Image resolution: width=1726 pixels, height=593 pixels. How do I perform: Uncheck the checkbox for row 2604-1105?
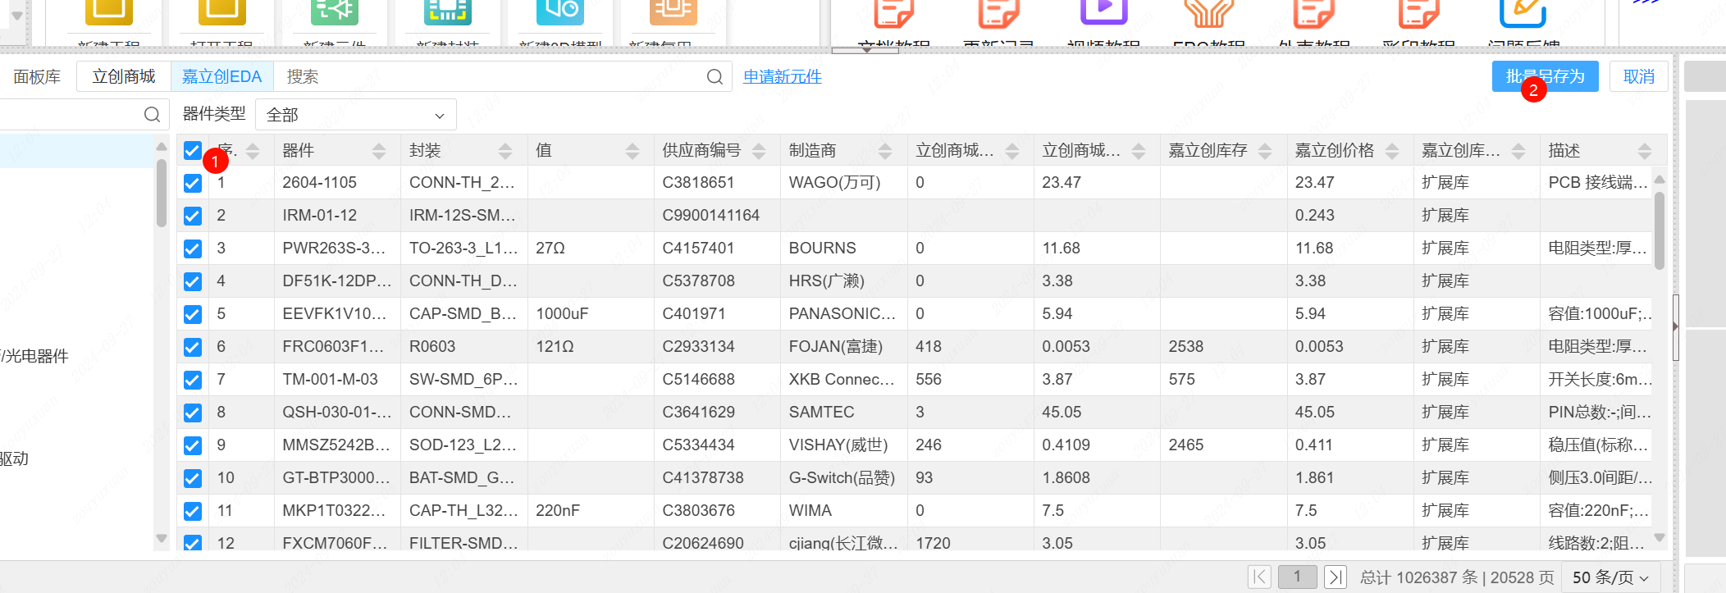192,183
